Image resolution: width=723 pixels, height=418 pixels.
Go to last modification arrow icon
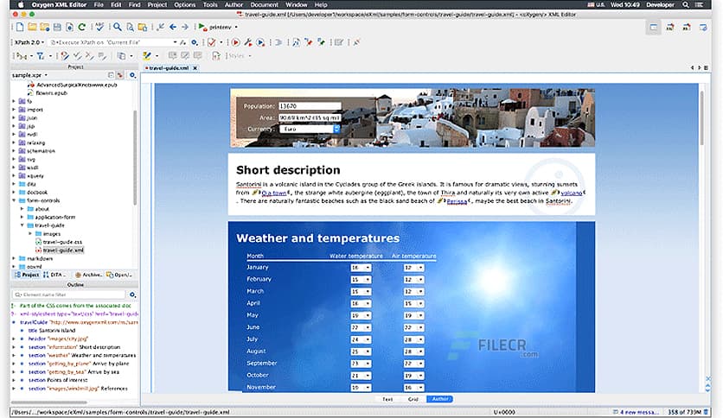(161, 27)
